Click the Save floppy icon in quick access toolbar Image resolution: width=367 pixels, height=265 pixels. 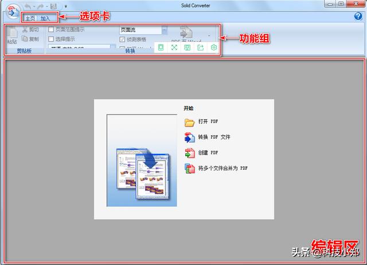(53, 6)
